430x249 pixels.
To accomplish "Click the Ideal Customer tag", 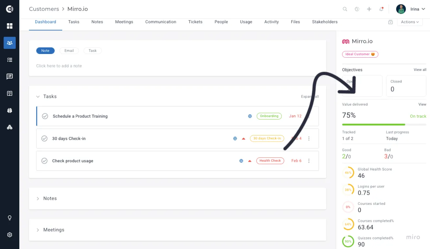I will (x=360, y=54).
